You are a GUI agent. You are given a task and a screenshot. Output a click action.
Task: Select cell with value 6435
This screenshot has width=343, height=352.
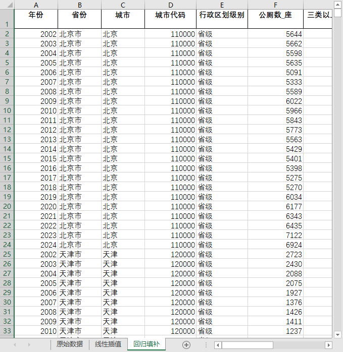pos(275,225)
